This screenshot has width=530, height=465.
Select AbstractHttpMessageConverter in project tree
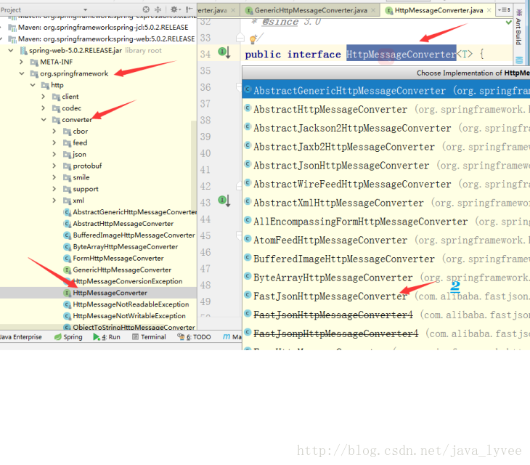point(123,224)
